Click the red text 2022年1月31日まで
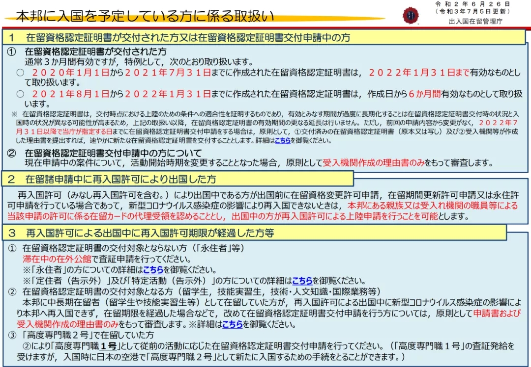 coord(419,72)
